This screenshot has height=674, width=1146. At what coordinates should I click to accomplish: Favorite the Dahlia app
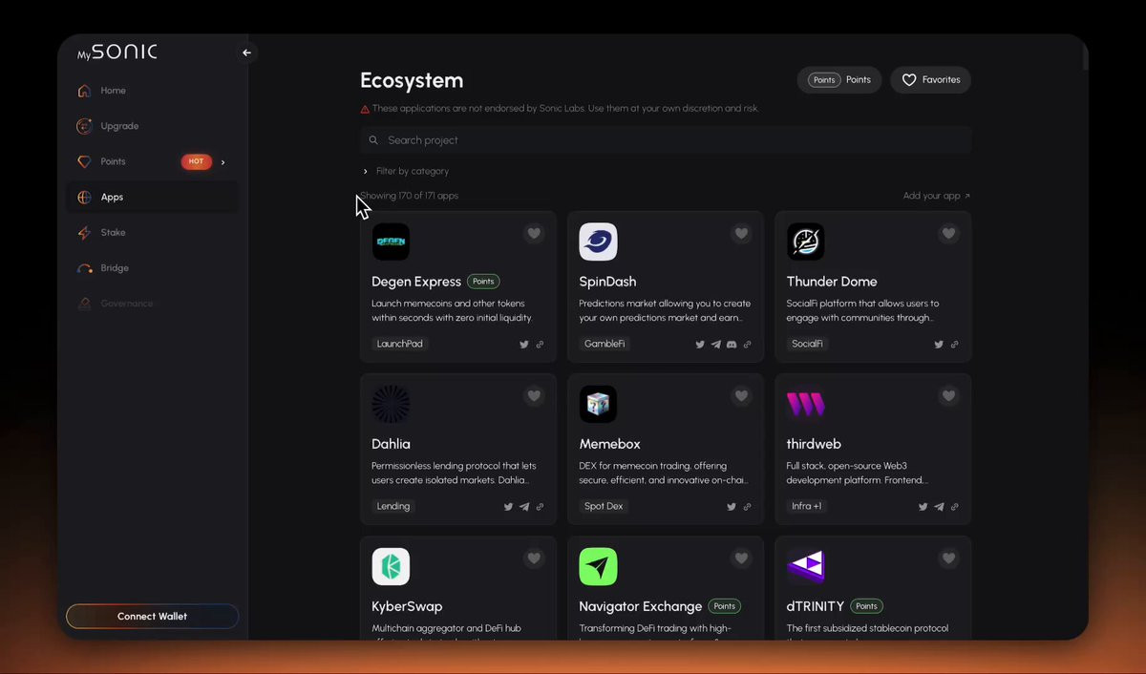click(534, 395)
